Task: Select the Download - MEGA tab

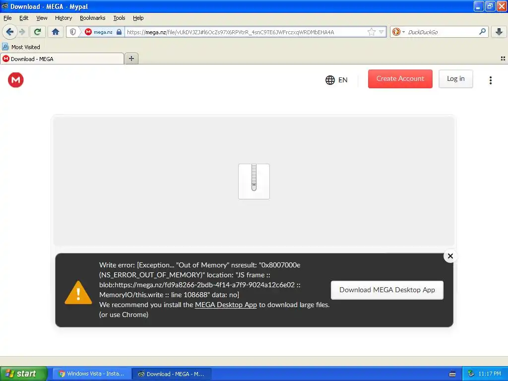Action: coord(62,59)
